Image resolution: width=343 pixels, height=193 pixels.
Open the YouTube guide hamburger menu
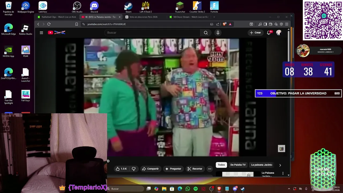[41, 33]
